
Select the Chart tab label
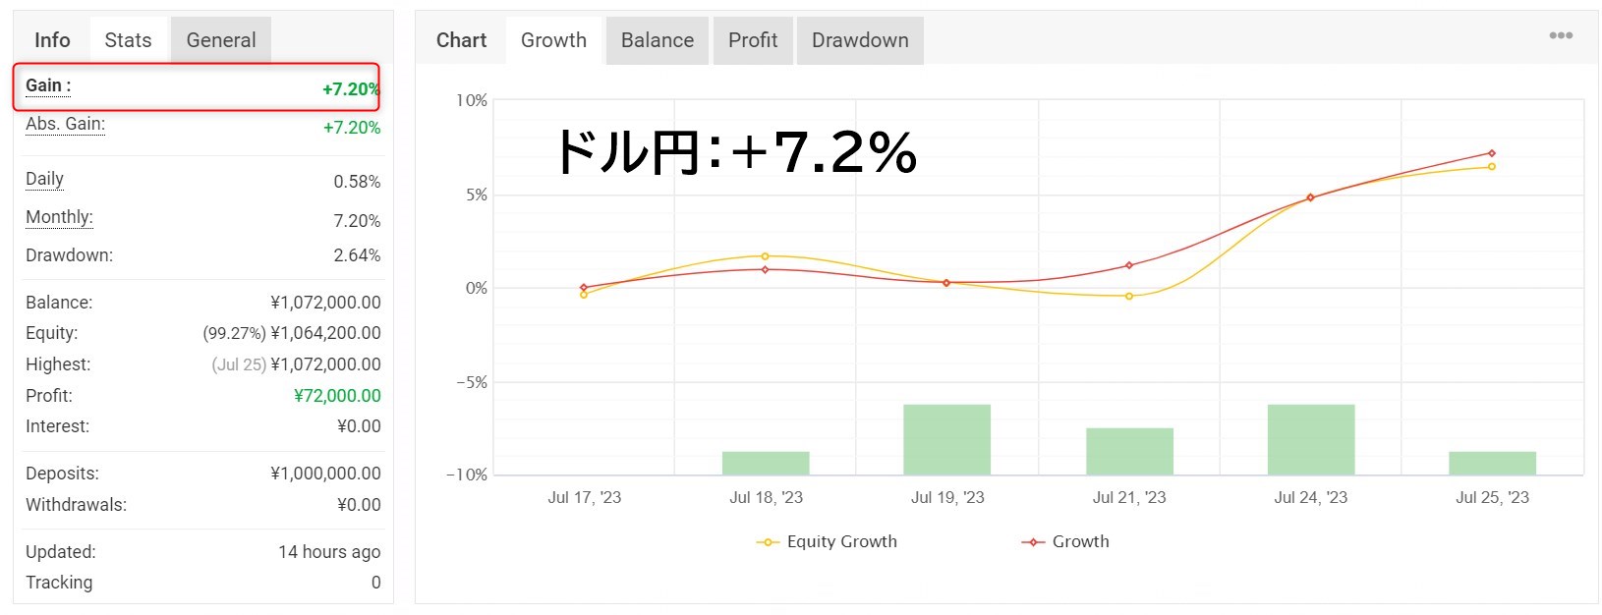tap(461, 40)
